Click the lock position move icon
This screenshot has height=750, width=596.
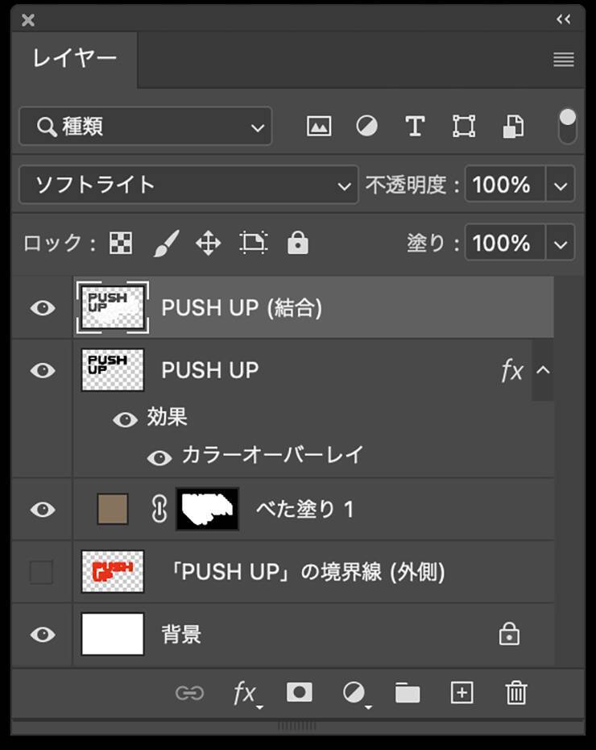click(209, 243)
